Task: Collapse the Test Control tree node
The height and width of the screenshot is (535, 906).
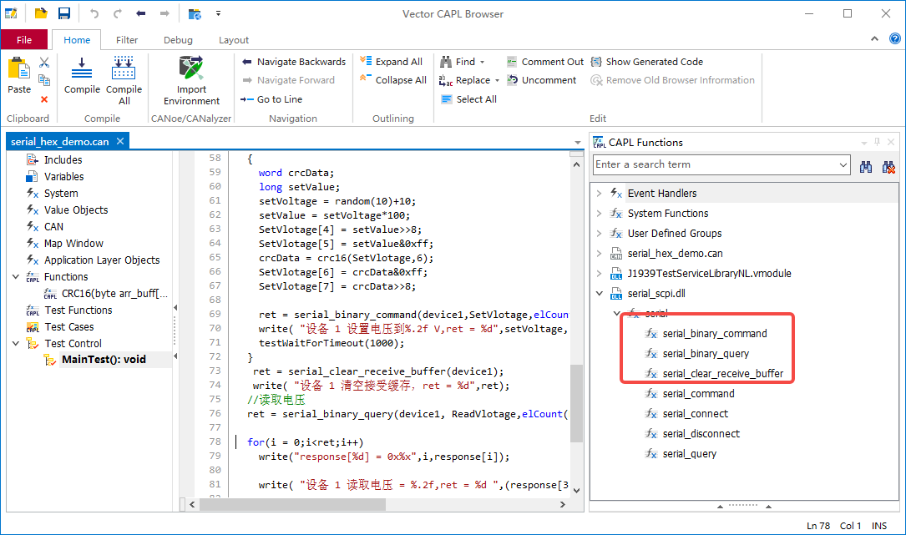Action: pos(16,343)
